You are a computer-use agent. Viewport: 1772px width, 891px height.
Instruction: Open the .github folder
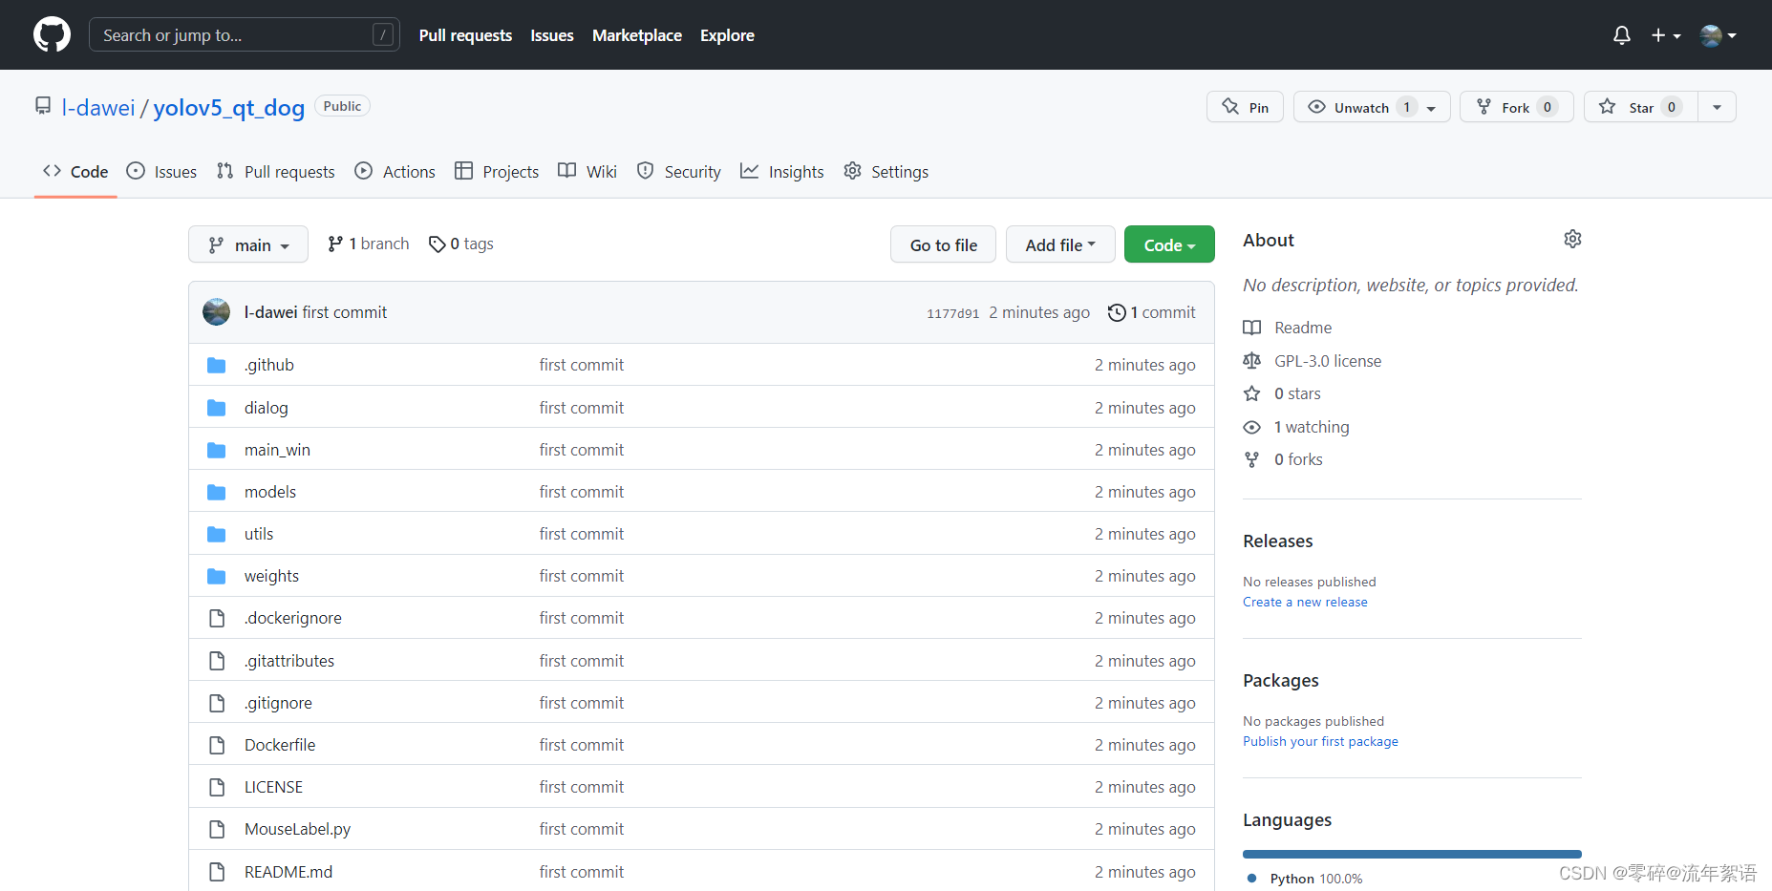(x=269, y=365)
